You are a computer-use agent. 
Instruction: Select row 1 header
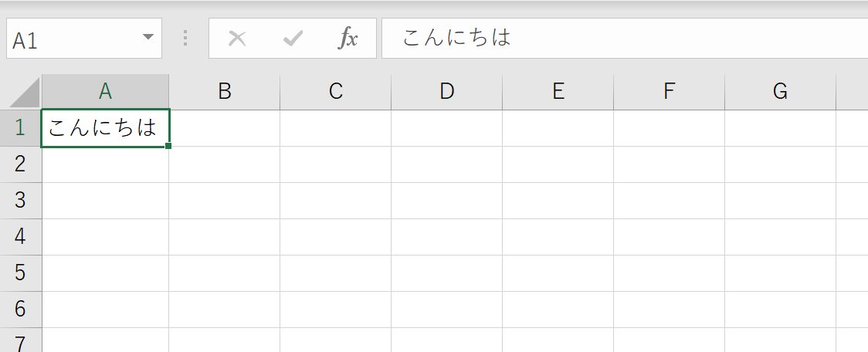[x=21, y=128]
